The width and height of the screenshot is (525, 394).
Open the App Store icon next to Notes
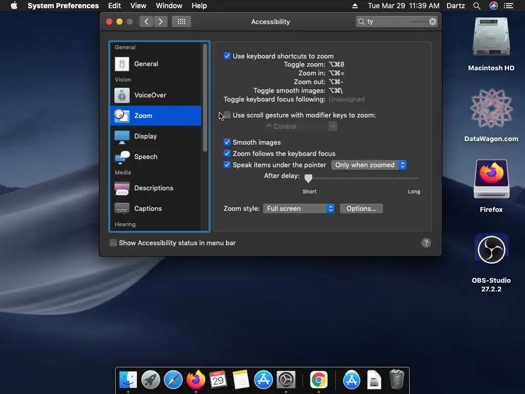point(263,380)
